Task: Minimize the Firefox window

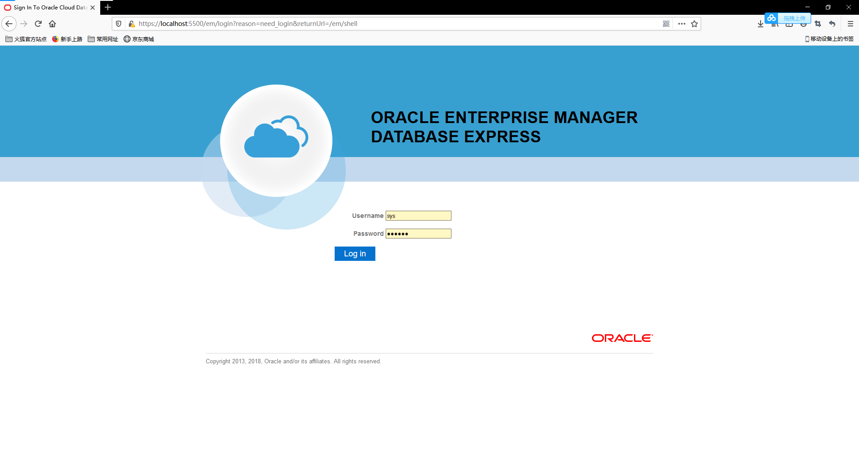Action: pos(808,7)
